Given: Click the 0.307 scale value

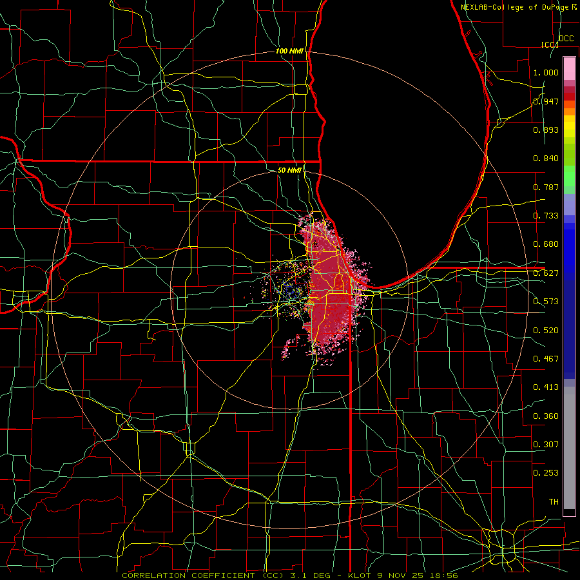Looking at the screenshot, I should (546, 445).
